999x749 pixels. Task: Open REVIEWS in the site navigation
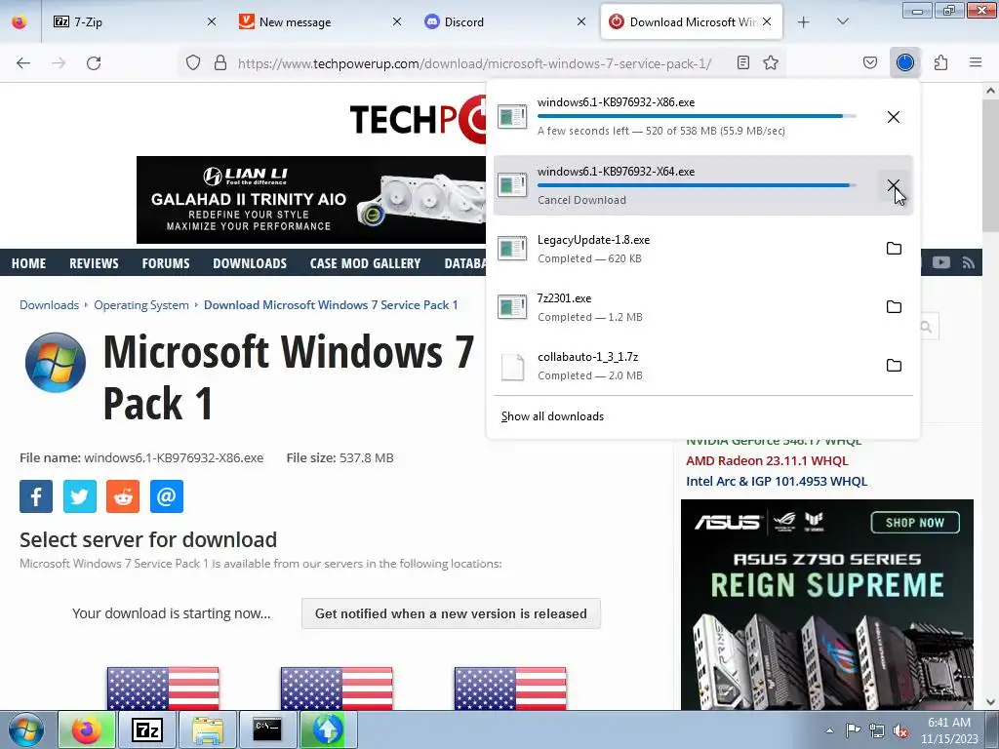(x=94, y=263)
